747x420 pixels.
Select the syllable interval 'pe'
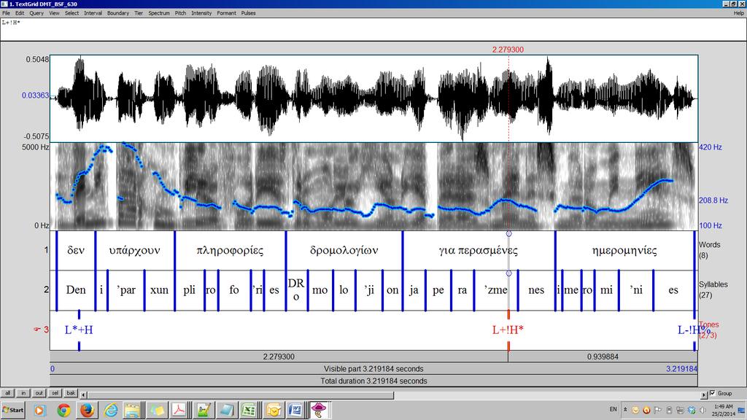pos(438,290)
